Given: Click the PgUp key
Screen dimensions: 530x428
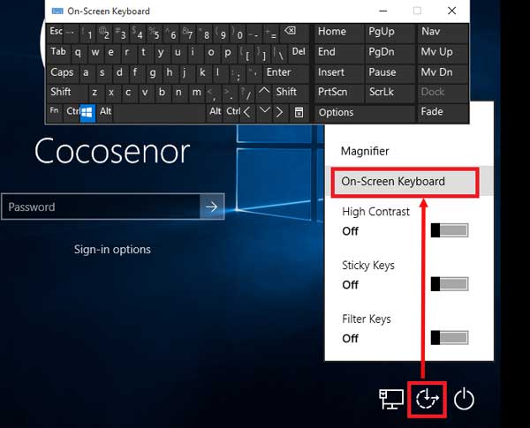Looking at the screenshot, I should (x=389, y=34).
